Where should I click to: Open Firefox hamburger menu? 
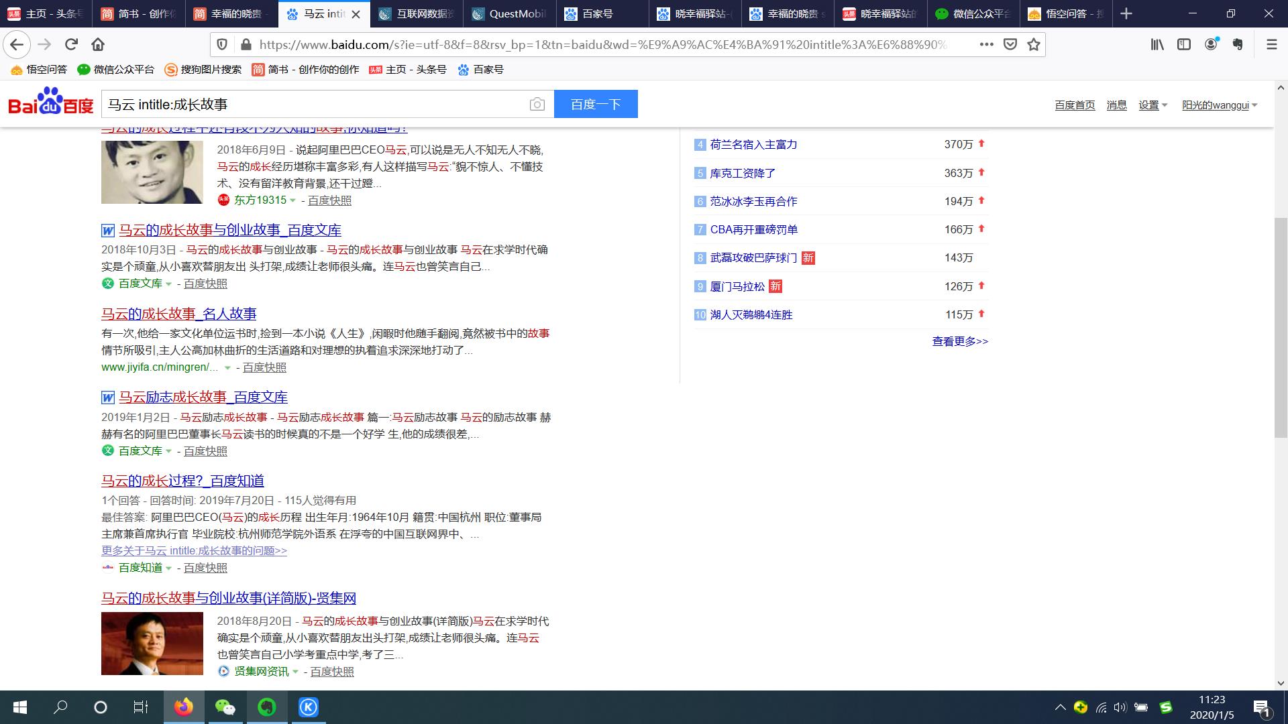1271,44
